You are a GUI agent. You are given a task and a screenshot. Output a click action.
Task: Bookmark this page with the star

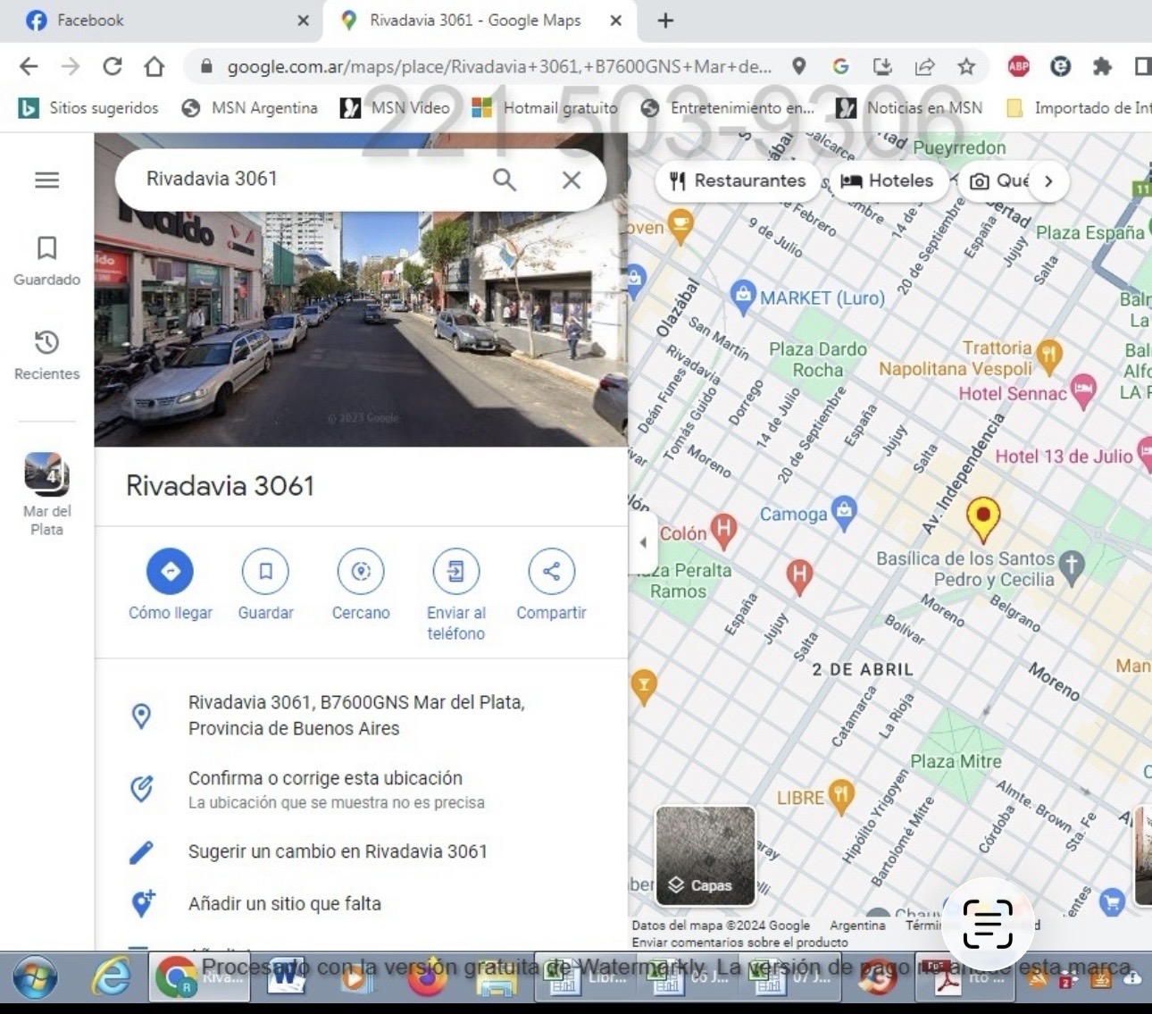pyautogui.click(x=966, y=66)
